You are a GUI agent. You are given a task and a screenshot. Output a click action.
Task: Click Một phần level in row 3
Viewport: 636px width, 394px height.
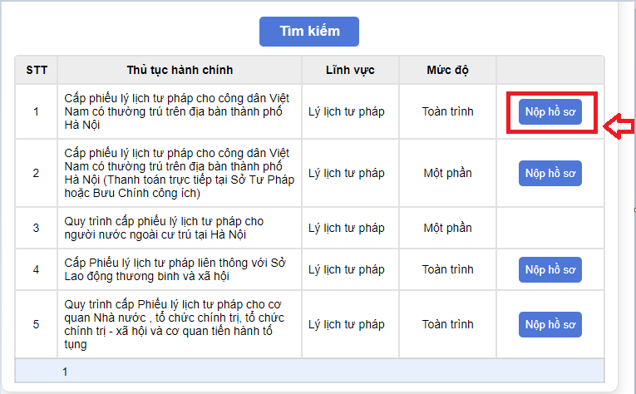pos(447,228)
